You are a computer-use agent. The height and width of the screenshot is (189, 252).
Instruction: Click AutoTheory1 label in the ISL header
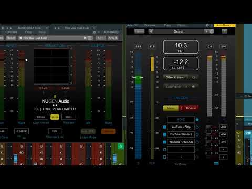coord(111,32)
